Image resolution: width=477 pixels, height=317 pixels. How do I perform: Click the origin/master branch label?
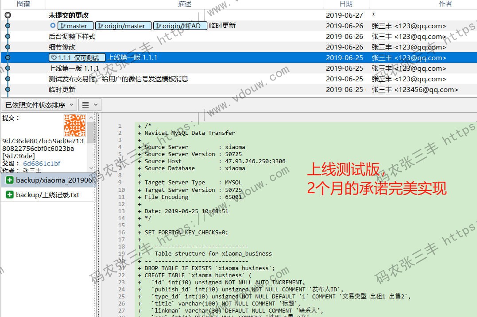[124, 26]
